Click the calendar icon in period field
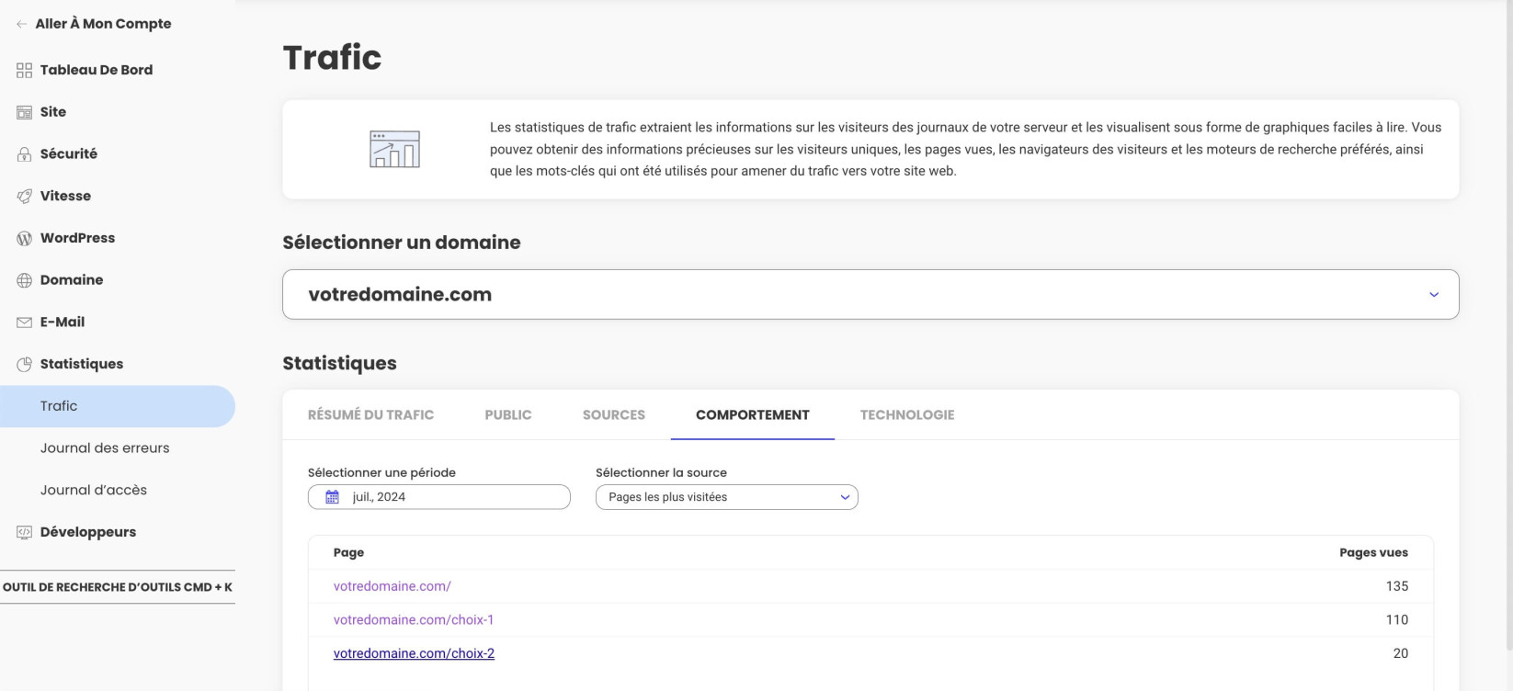Viewport: 1513px width, 691px height. click(x=333, y=497)
